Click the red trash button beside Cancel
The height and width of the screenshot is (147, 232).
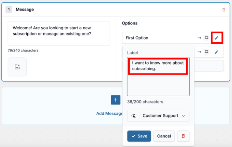pos(183,136)
